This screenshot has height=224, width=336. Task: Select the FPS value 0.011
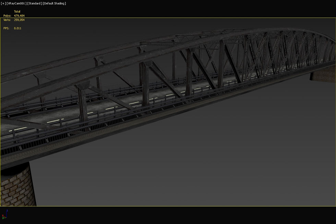[17, 28]
